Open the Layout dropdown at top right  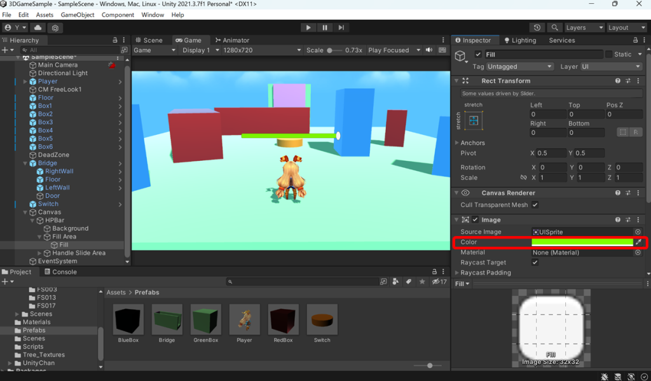click(626, 27)
